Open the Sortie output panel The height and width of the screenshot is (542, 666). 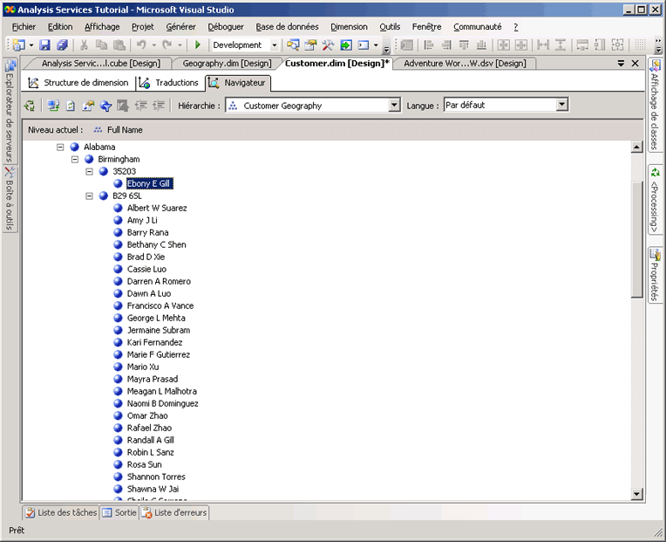coord(119,512)
